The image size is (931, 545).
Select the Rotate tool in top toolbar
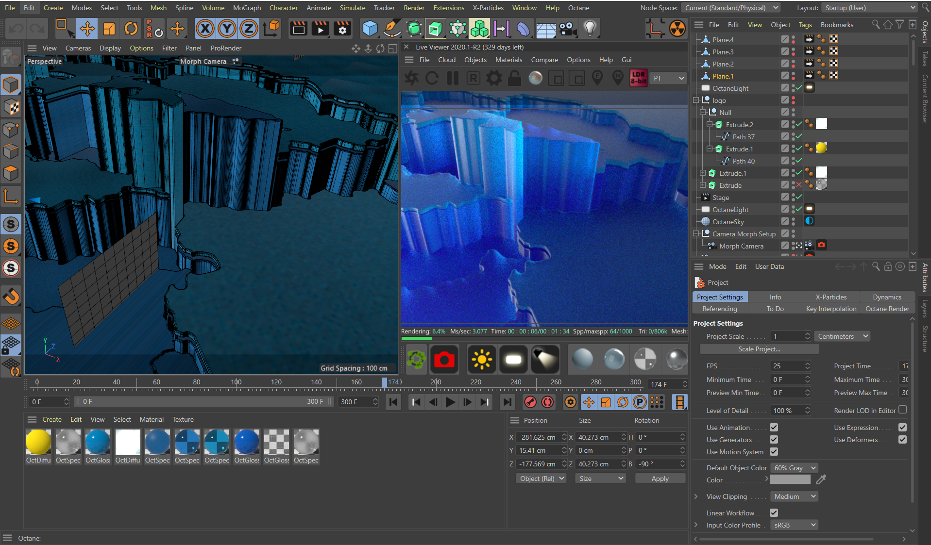(131, 29)
